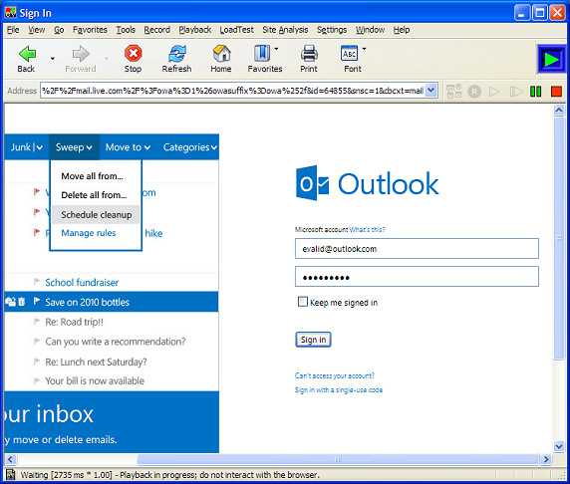The image size is (570, 484).
Task: Open the Record menu
Action: pyautogui.click(x=157, y=30)
